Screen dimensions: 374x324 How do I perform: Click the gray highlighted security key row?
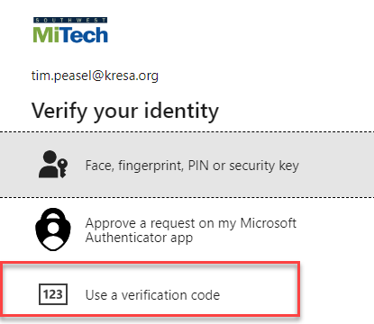click(187, 165)
